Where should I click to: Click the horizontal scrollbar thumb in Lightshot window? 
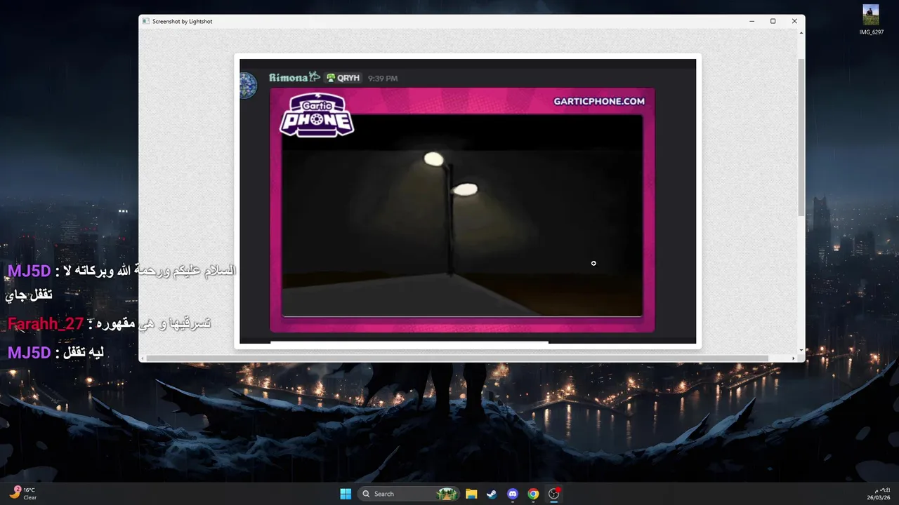tap(457, 358)
